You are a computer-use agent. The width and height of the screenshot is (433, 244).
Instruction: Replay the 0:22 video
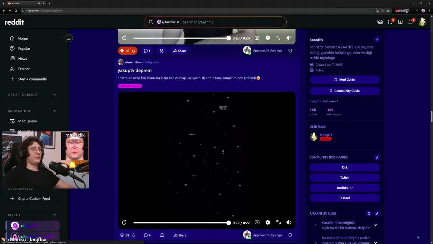(x=124, y=222)
